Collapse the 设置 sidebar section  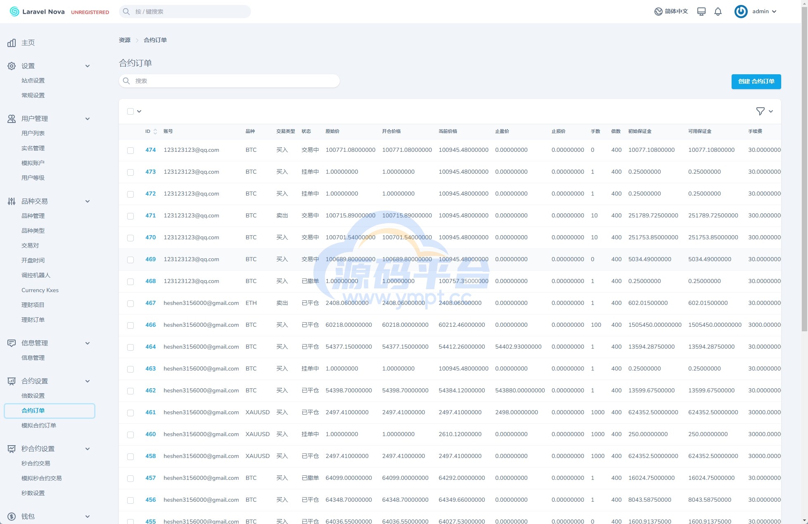pyautogui.click(x=88, y=66)
